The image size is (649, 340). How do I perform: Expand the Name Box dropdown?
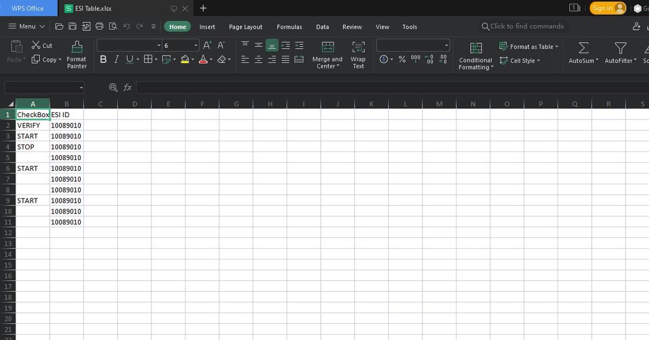coord(81,87)
